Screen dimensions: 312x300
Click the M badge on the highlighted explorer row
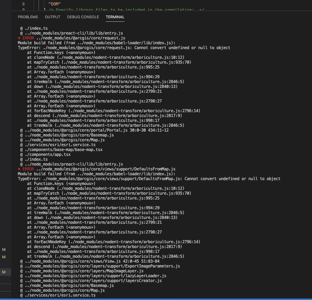pos(4,272)
